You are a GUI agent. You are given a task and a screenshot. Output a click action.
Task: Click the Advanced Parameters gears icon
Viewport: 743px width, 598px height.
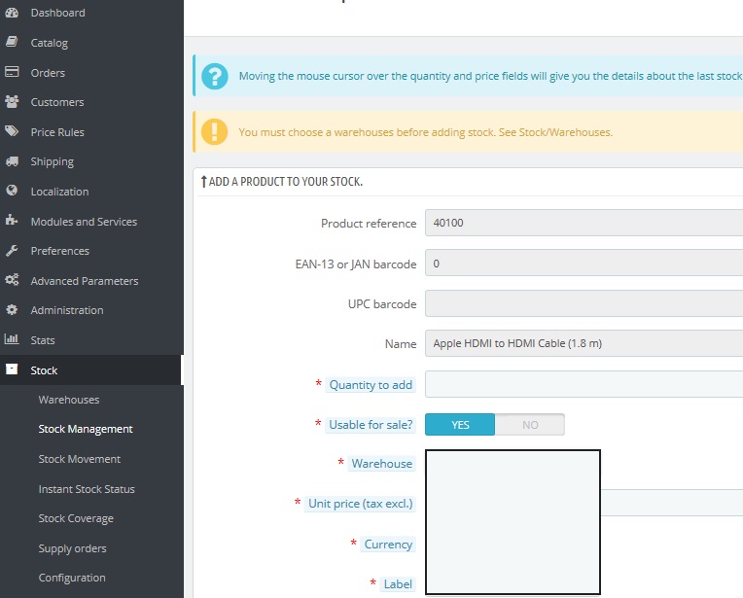[12, 280]
